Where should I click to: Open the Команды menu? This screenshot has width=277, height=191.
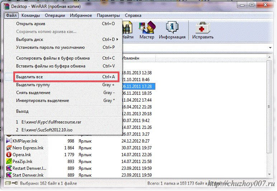pos(30,15)
